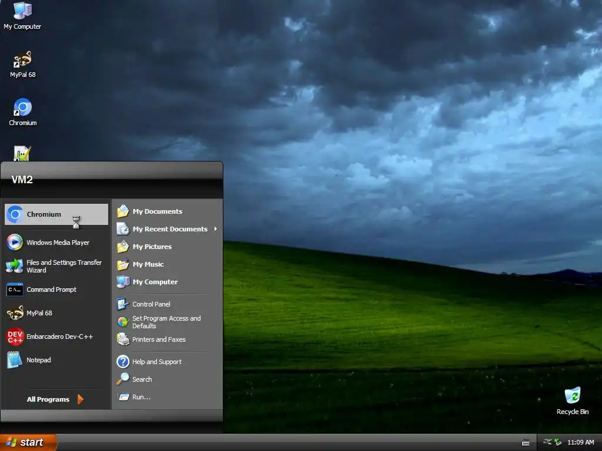602x451 pixels.
Task: Open Printers and Faxes
Action: click(168, 339)
